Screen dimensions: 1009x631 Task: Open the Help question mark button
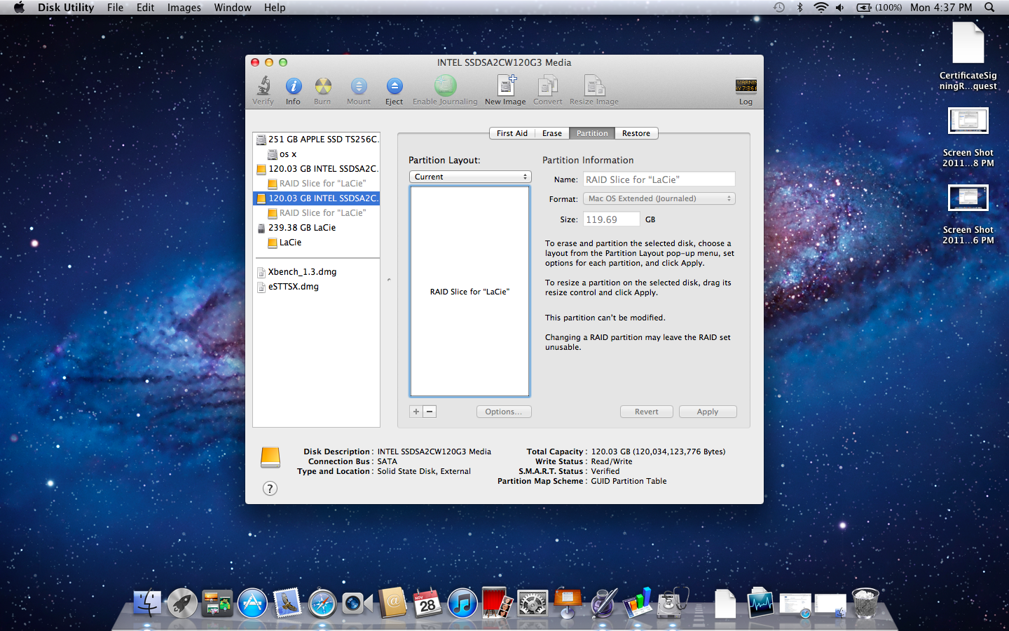pyautogui.click(x=270, y=489)
